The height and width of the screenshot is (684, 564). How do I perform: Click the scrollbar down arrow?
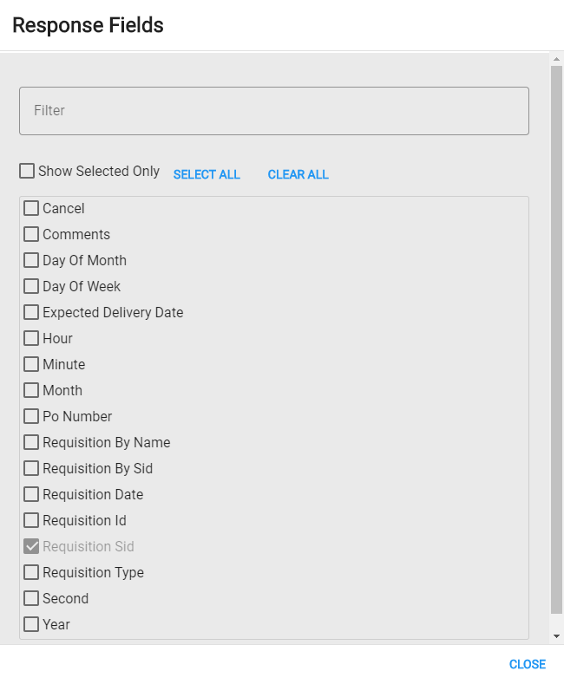556,636
